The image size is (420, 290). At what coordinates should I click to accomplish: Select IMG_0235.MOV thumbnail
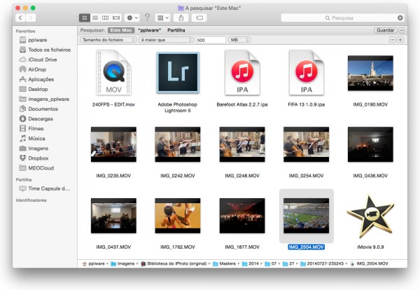coord(113,144)
